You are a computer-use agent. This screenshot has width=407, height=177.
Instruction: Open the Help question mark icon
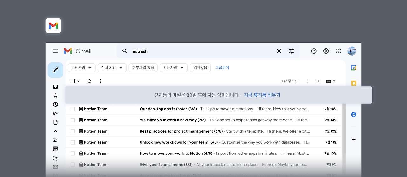click(x=314, y=51)
